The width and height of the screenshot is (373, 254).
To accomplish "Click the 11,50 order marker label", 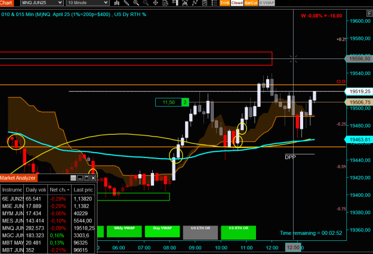I will click(x=169, y=103).
